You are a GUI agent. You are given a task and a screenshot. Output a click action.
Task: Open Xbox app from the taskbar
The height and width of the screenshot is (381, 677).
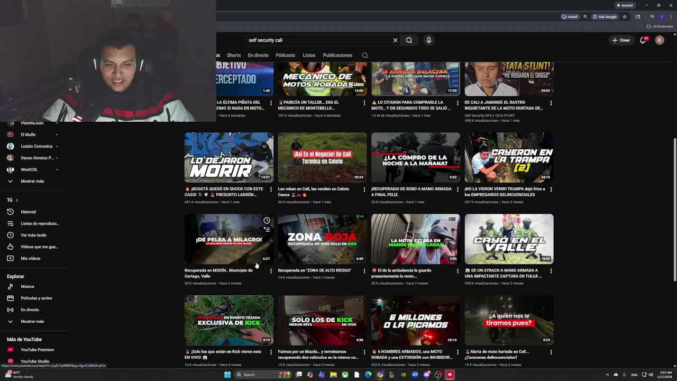click(x=345, y=375)
